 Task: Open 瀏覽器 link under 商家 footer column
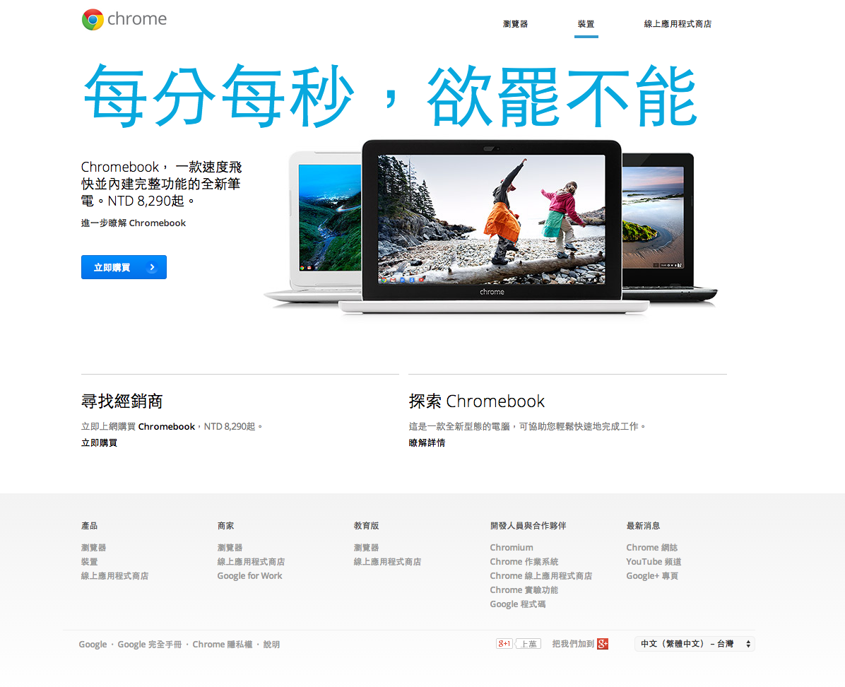point(230,547)
